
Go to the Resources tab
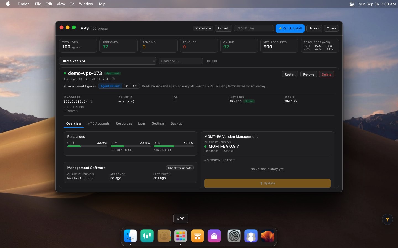tap(124, 123)
